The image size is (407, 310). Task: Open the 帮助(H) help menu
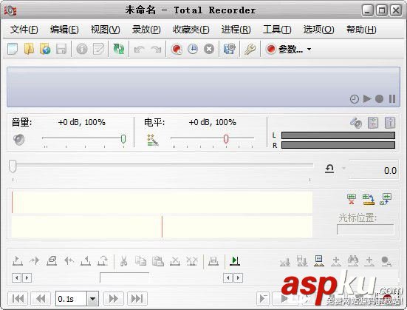coord(361,30)
